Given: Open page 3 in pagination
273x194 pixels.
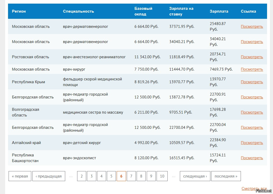Looking at the screenshot, I should click(91, 176).
